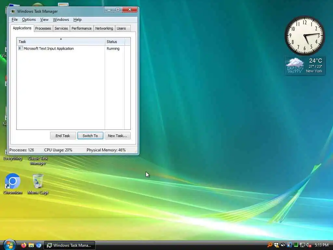The height and width of the screenshot is (250, 333).
Task: Click the New Task... button
Action: (x=117, y=136)
